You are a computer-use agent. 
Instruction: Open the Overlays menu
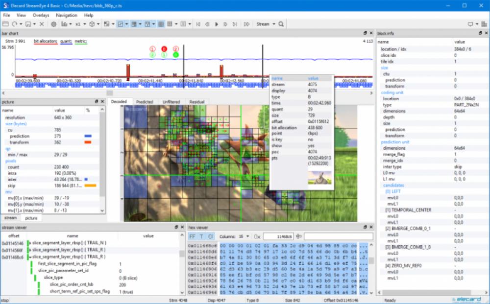(41, 15)
